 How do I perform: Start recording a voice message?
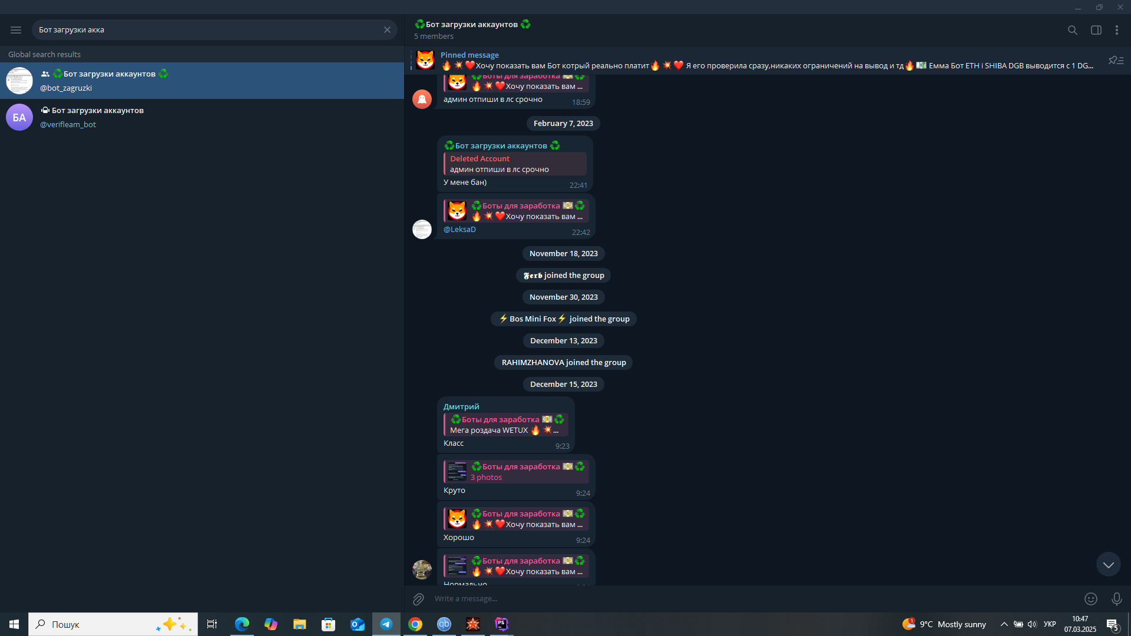click(1116, 599)
